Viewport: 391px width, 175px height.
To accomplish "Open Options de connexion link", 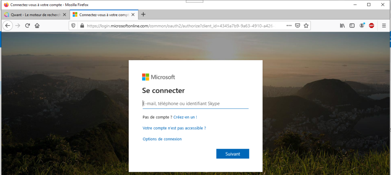I will coord(162,139).
